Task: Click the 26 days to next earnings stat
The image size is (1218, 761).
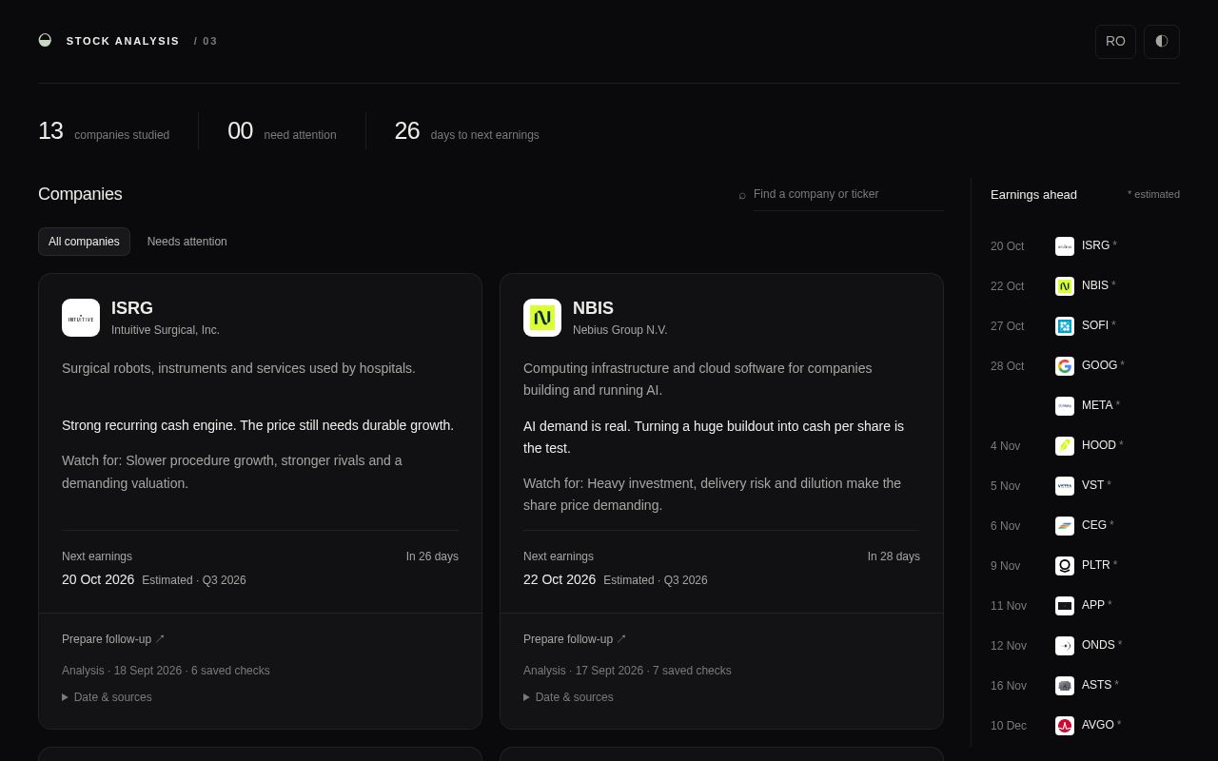Action: 466,131
